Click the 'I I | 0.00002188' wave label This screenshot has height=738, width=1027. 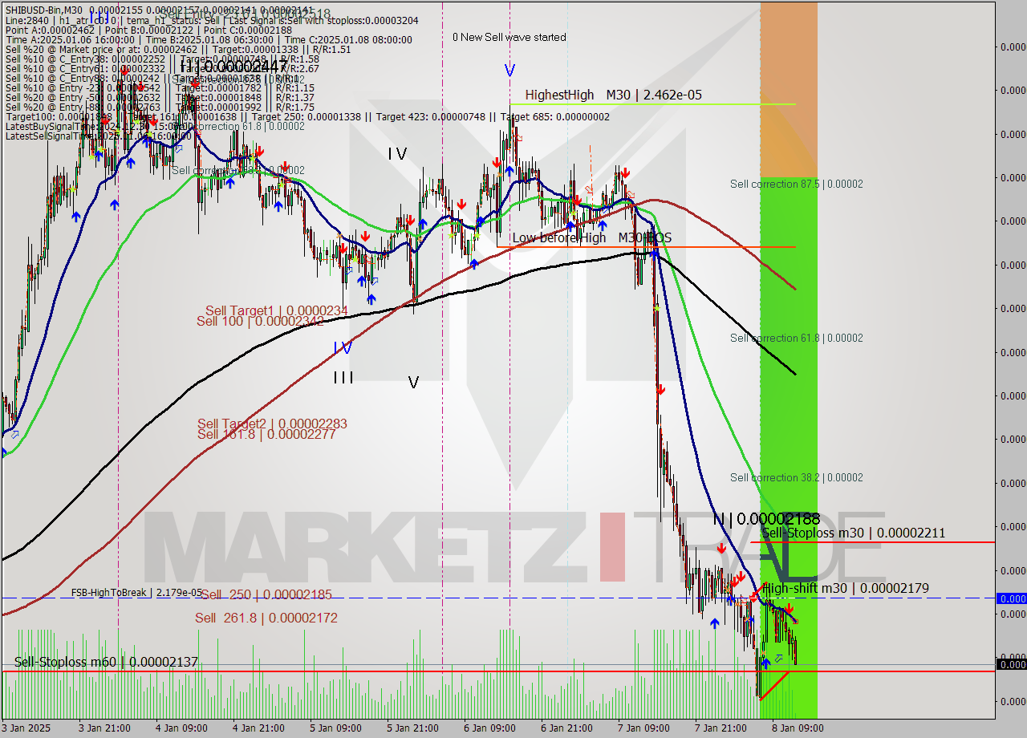click(766, 519)
